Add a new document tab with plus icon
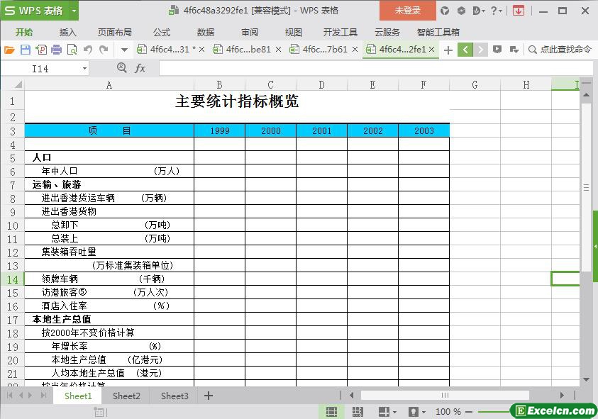The height and width of the screenshot is (419, 598). pyautogui.click(x=448, y=50)
